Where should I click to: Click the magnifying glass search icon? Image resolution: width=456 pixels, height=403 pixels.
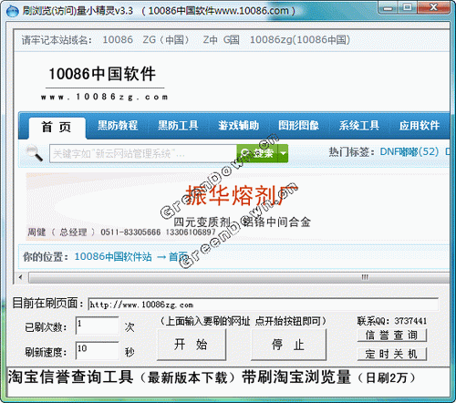[x=35, y=153]
